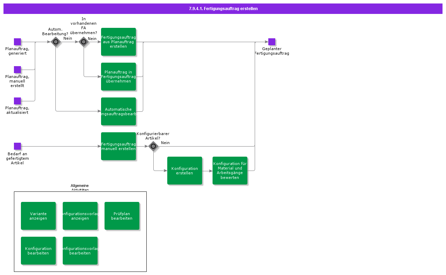Open 'Konfiguration für Material und Arbeitsgänge bewerten'
The image size is (446, 275).
point(230,171)
